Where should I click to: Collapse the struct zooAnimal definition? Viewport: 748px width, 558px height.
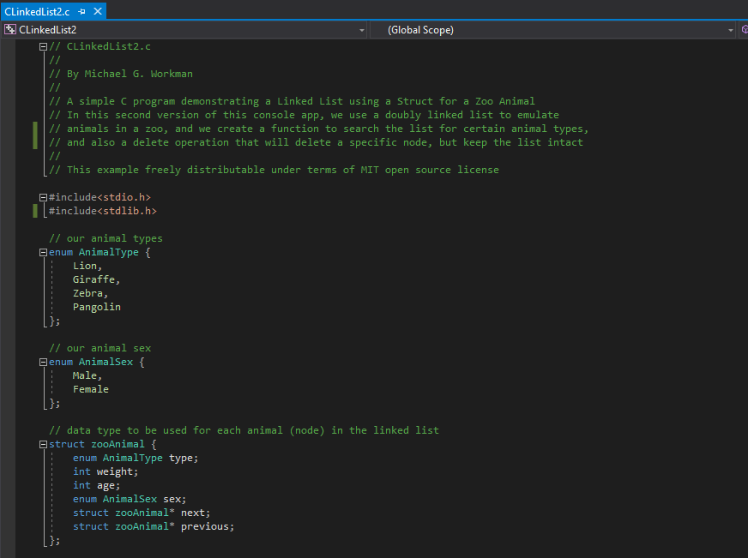pos(42,443)
